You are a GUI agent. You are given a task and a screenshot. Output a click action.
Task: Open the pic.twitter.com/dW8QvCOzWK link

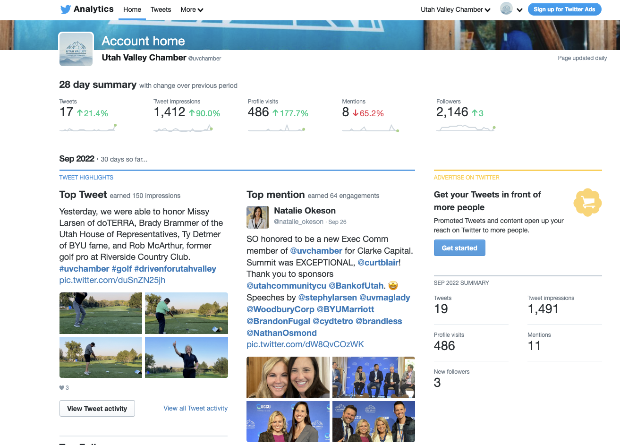tap(305, 344)
